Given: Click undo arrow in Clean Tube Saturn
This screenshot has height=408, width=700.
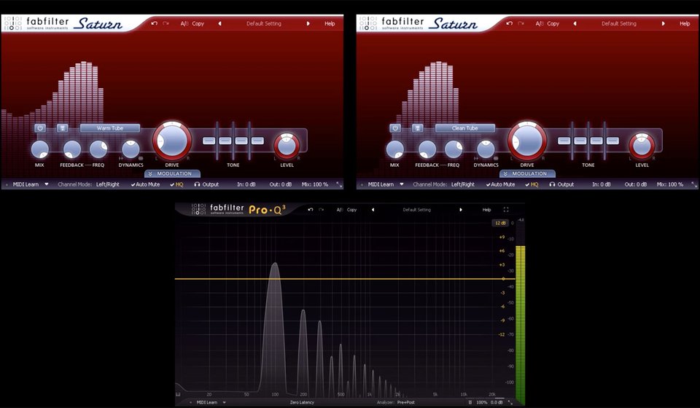Looking at the screenshot, I should tap(510, 23).
